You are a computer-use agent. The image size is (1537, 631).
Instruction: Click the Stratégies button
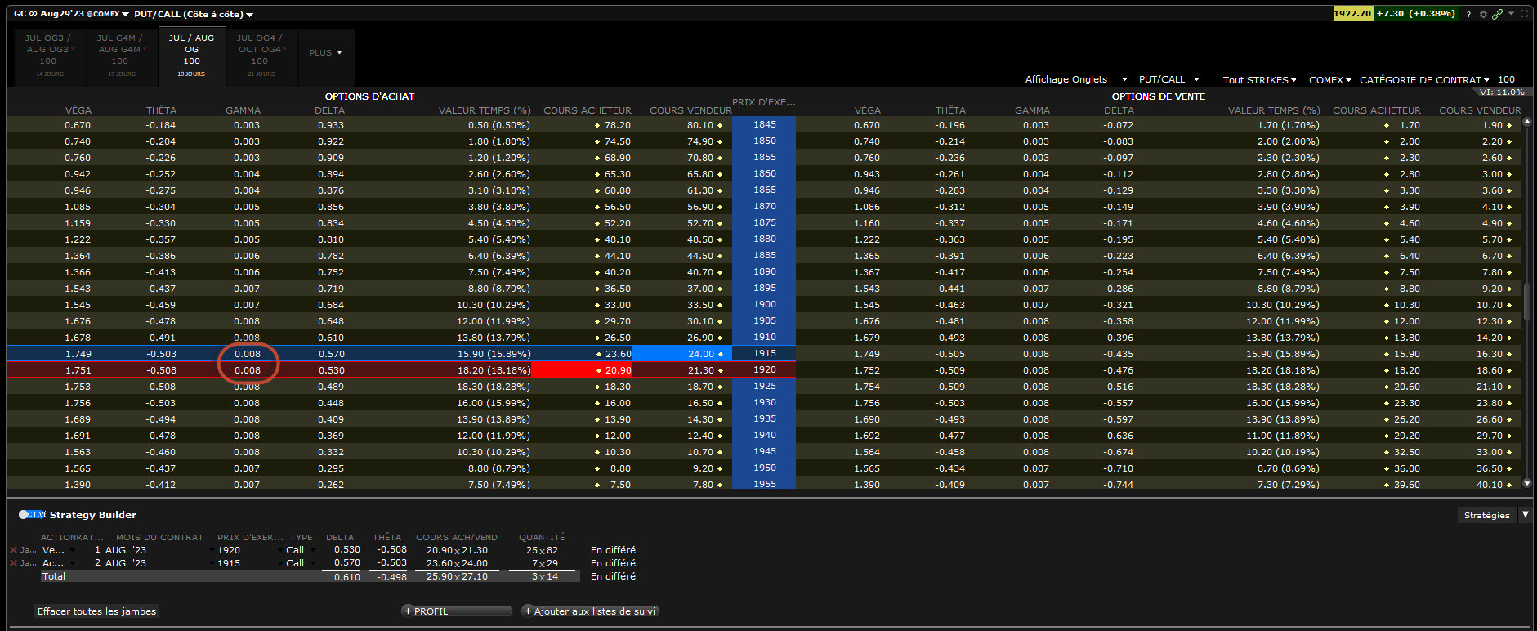1486,515
